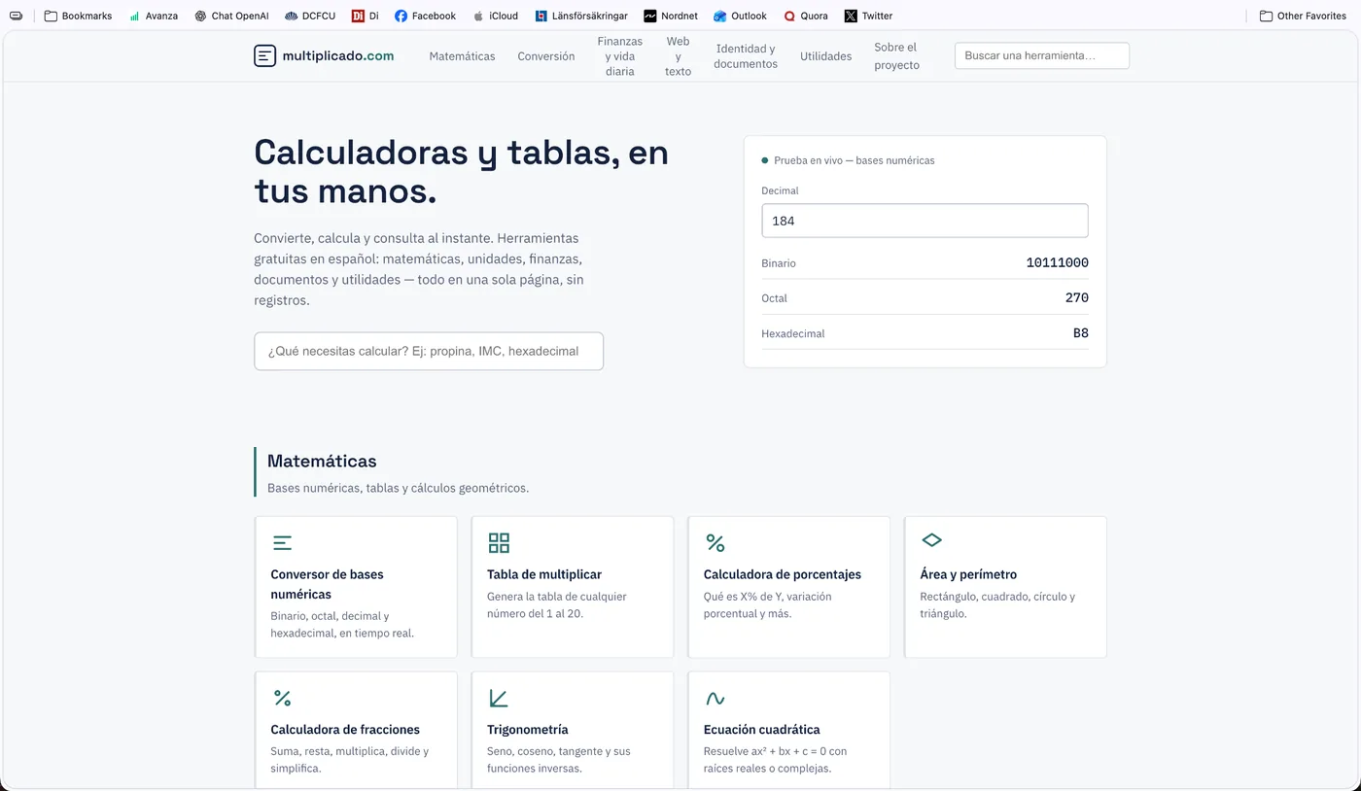Open the Di bookmark
Image resolution: width=1361 pixels, height=791 pixels.
tap(366, 16)
